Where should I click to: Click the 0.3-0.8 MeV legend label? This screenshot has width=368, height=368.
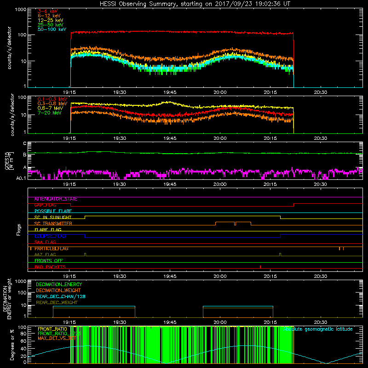click(x=52, y=103)
